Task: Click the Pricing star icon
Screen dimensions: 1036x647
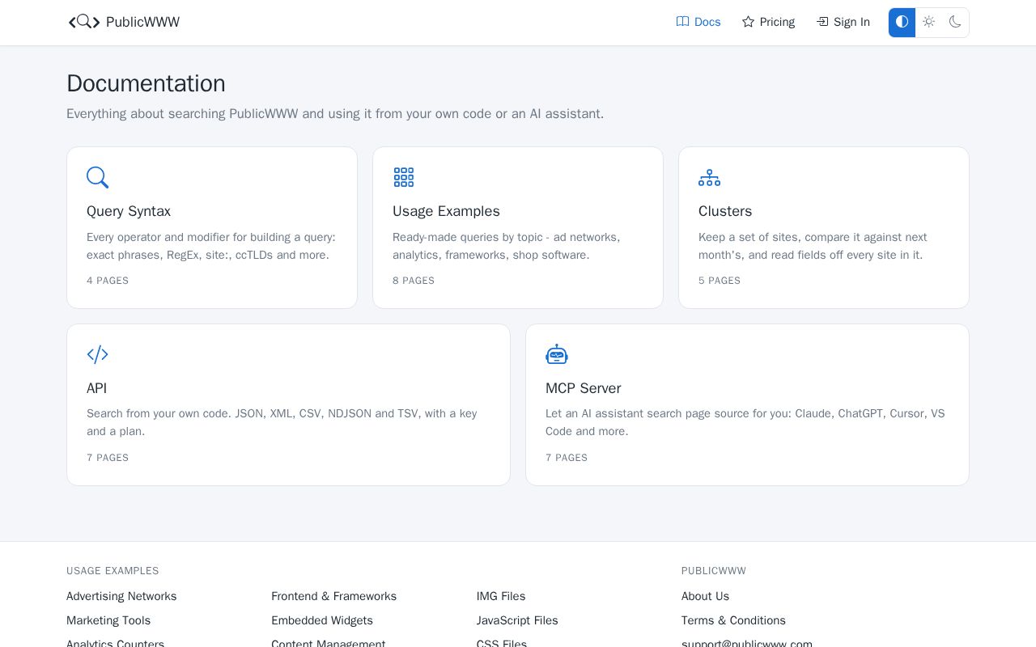Action: click(x=748, y=22)
